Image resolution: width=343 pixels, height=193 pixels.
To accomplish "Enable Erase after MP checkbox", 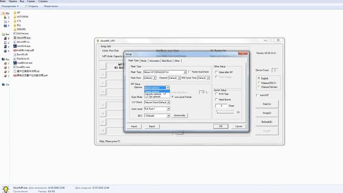I will click(x=217, y=72).
